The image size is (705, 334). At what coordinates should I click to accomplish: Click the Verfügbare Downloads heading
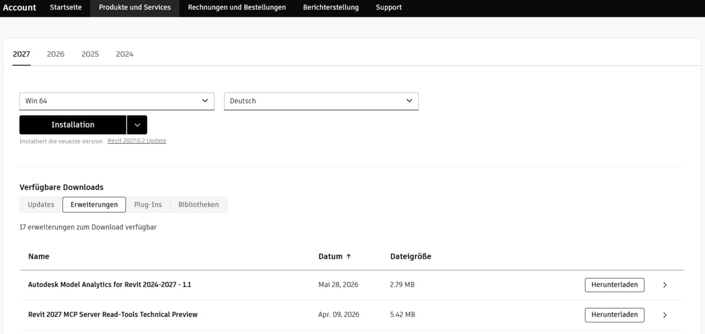[x=62, y=187]
